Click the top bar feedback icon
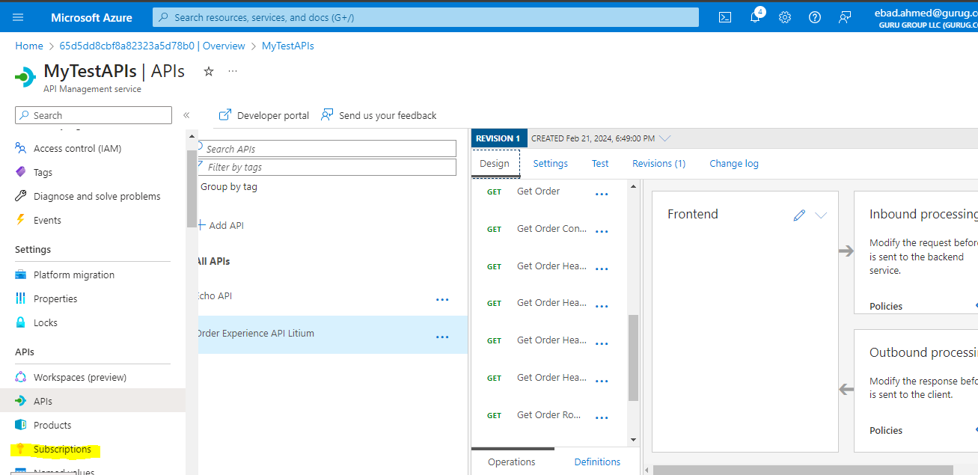The width and height of the screenshot is (978, 475). click(845, 17)
